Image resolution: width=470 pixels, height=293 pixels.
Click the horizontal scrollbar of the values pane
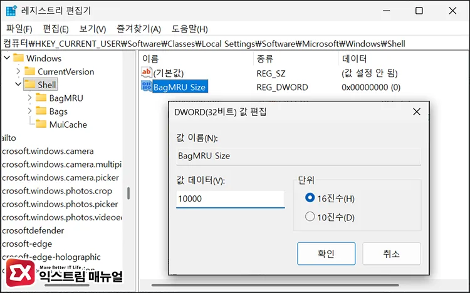[x=275, y=285]
